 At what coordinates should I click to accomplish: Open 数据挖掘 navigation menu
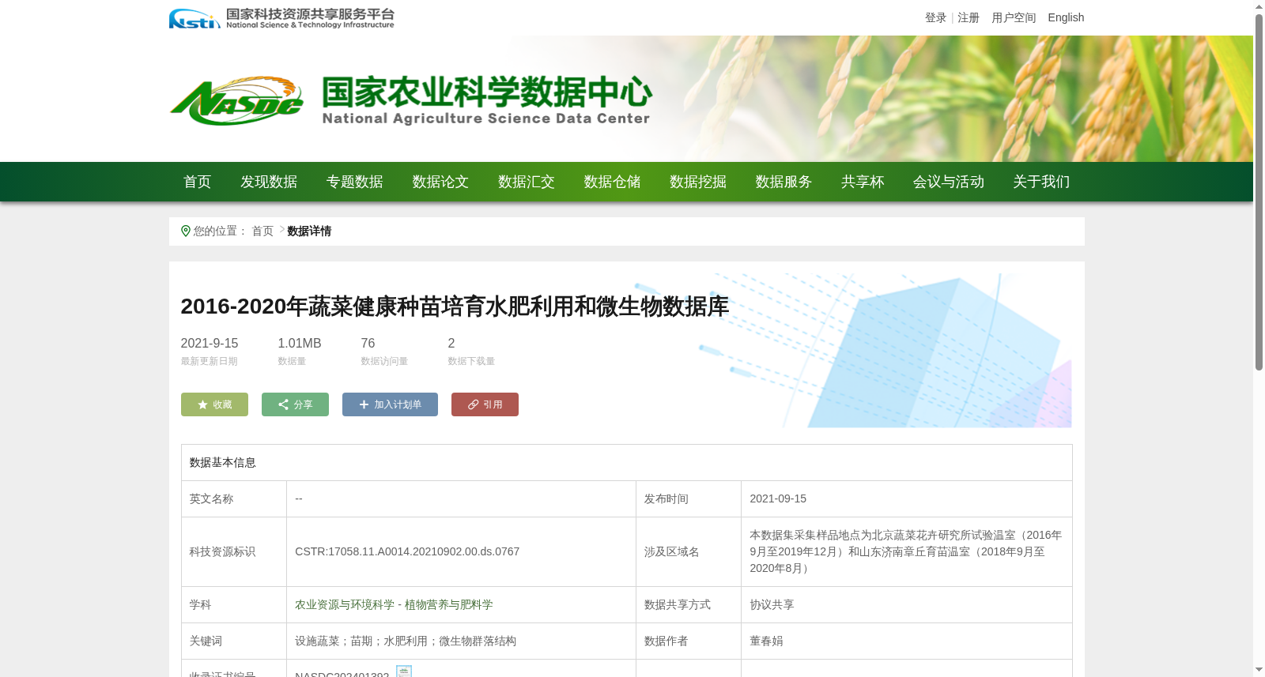click(697, 182)
